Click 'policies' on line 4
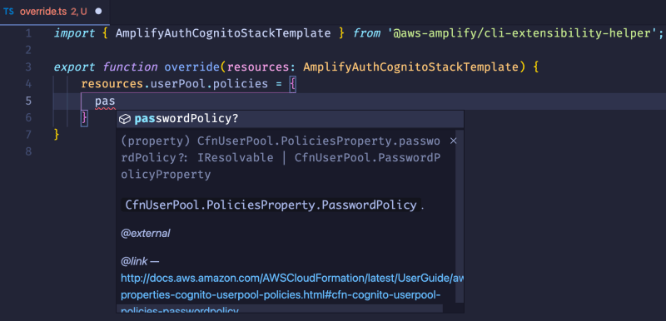 [241, 84]
